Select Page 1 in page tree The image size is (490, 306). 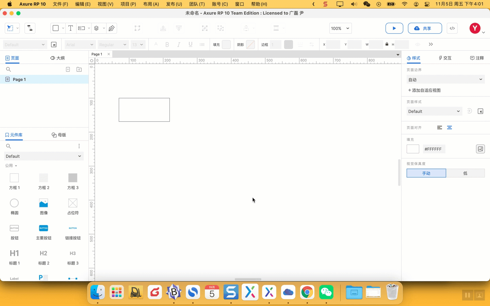point(44,79)
